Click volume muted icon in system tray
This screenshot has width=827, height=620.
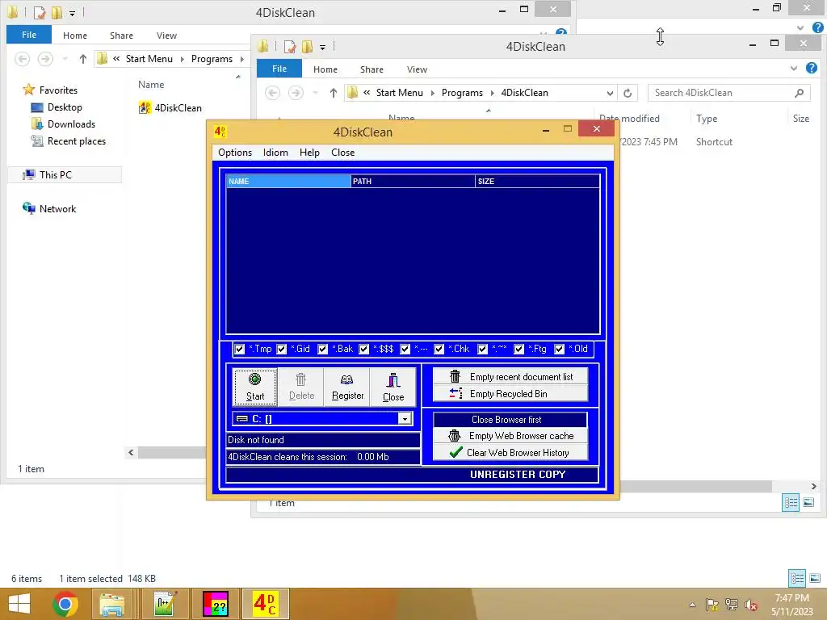[751, 605]
